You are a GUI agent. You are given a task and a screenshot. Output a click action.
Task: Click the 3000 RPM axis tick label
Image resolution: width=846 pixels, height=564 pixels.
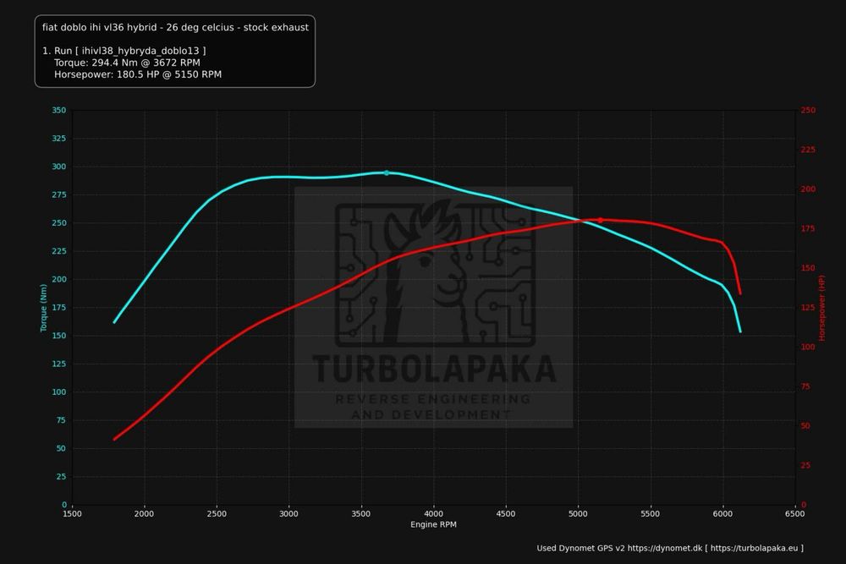(288, 514)
